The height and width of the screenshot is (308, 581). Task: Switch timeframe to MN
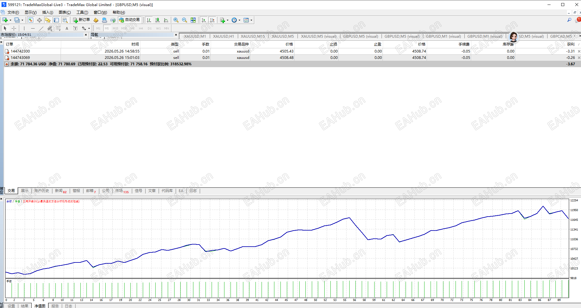pos(167,28)
